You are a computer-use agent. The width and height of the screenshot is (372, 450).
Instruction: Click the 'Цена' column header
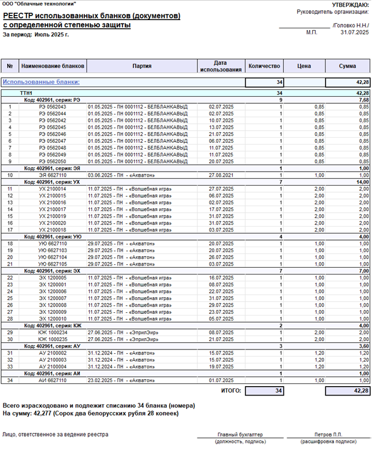click(304, 66)
